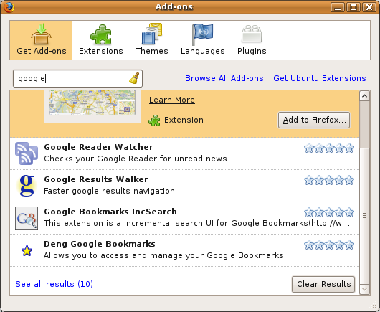Open the Languages tab

[203, 40]
